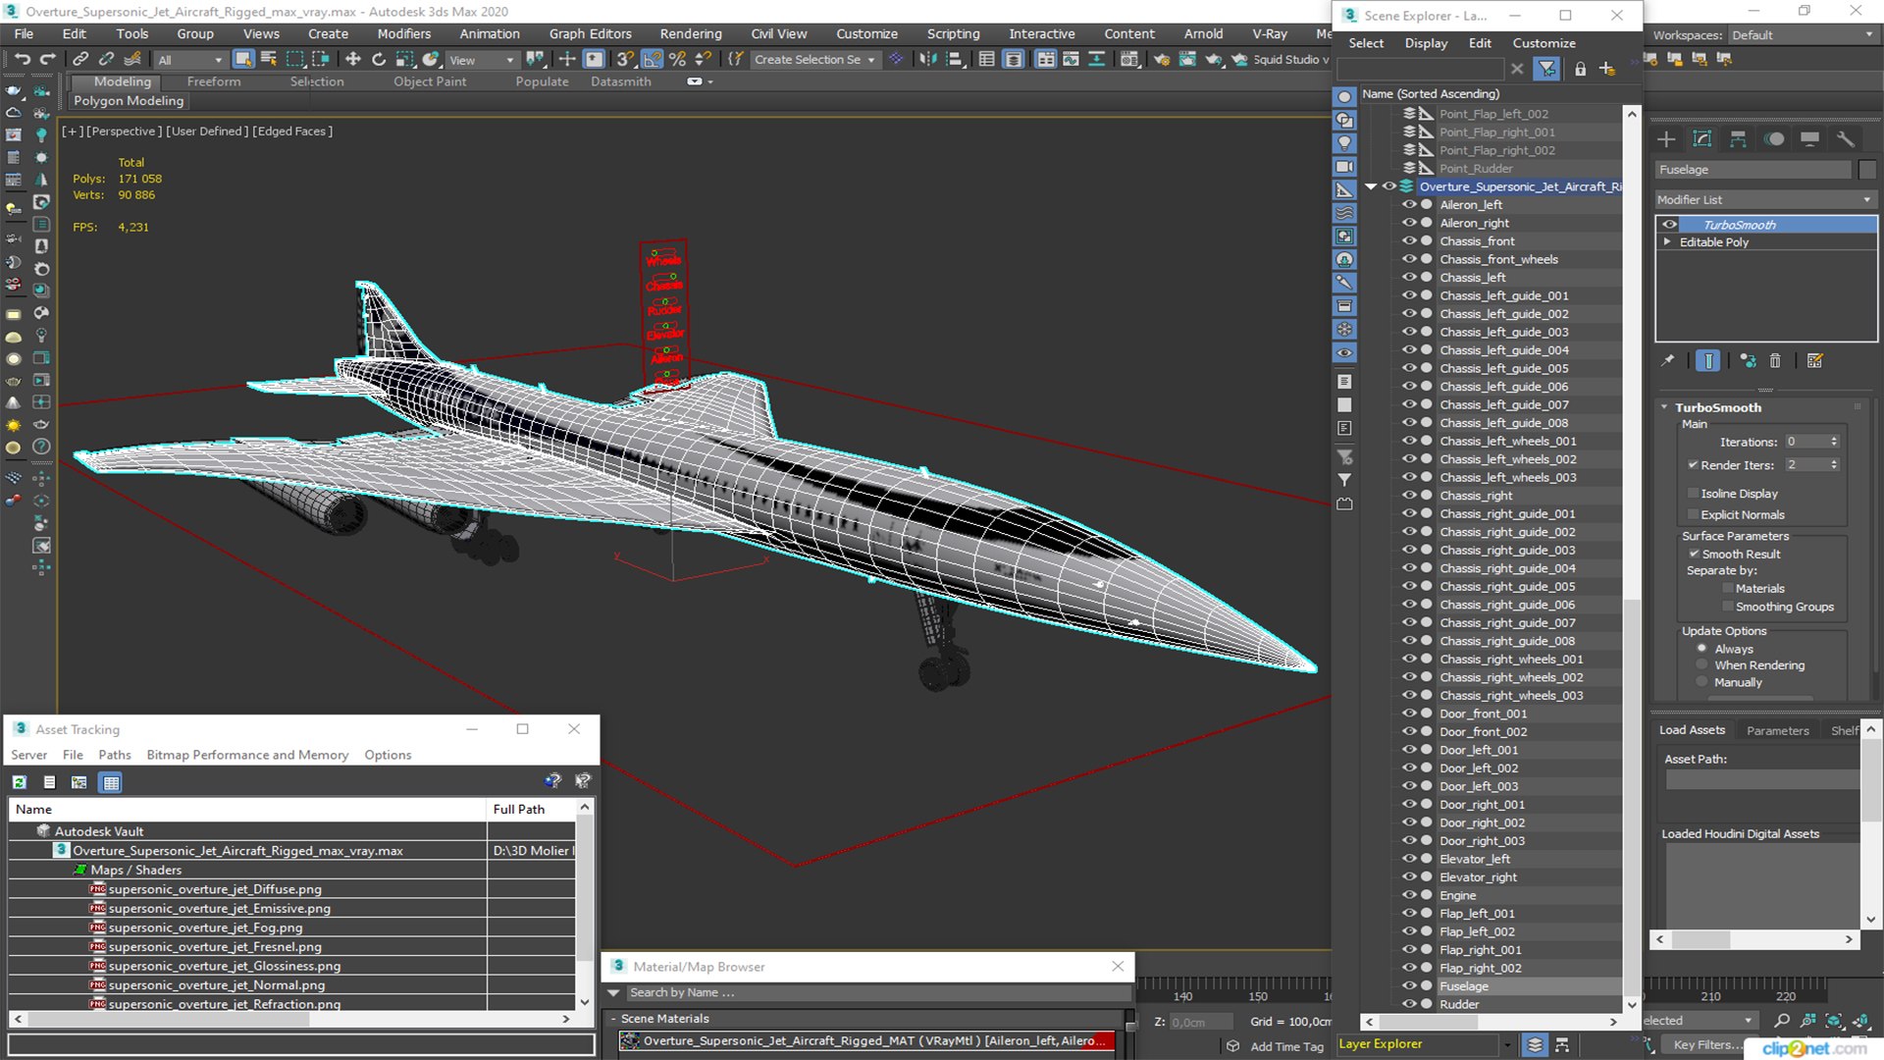
Task: Click the Redo arrow in main toolbar
Action: 47,60
